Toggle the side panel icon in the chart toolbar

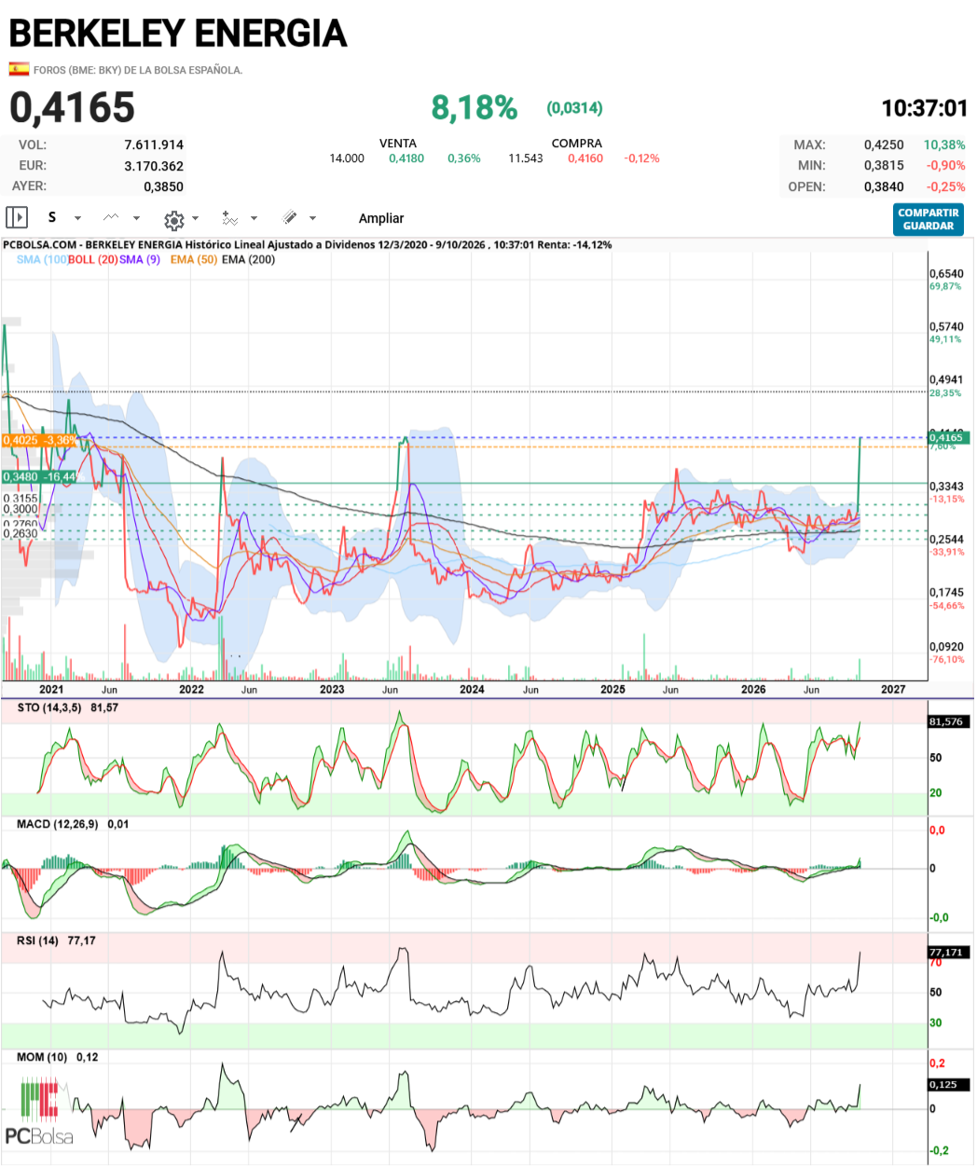point(17,218)
